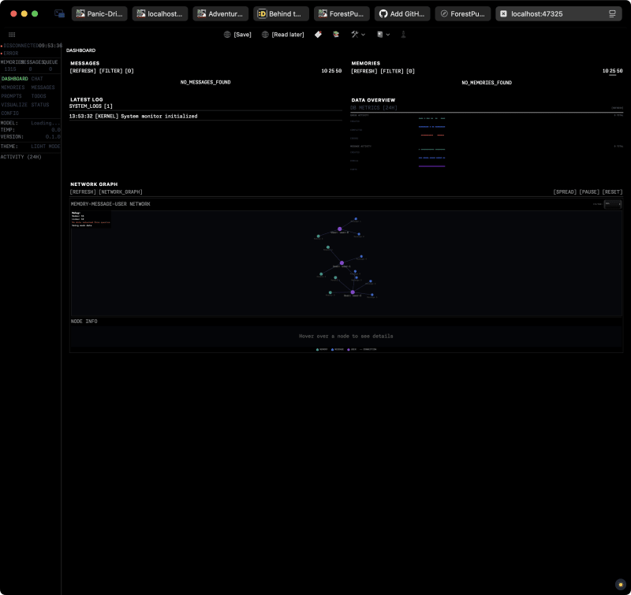The height and width of the screenshot is (595, 631).
Task: Click the display container icon in the toolbar
Action: click(x=379, y=34)
